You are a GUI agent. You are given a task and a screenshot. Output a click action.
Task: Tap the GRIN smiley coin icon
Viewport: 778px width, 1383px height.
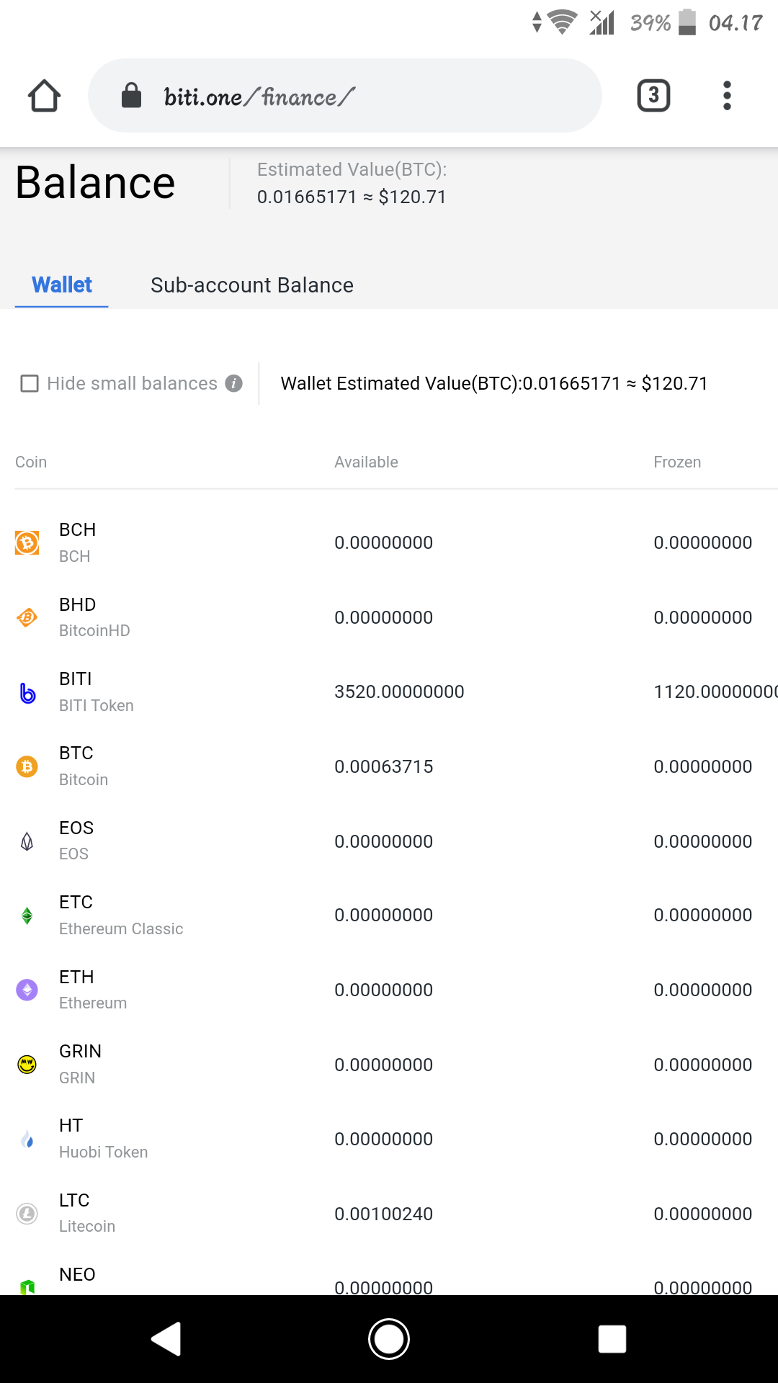(27, 1065)
